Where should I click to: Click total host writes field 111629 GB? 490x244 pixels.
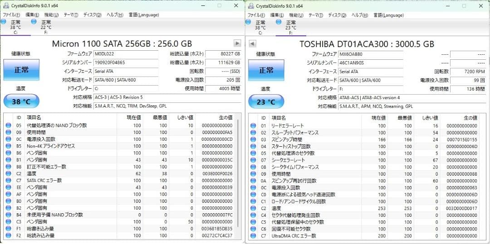[223, 62]
